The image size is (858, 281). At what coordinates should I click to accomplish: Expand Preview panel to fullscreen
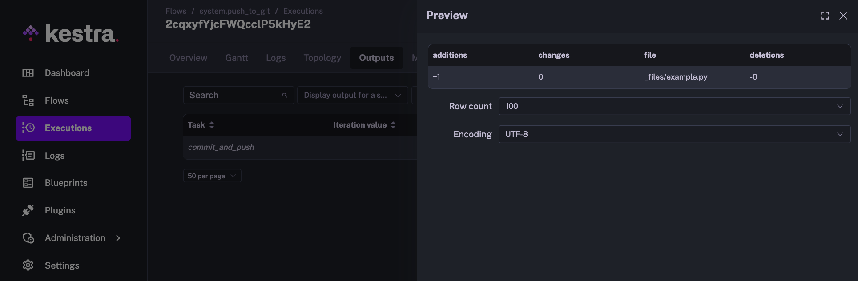click(825, 16)
